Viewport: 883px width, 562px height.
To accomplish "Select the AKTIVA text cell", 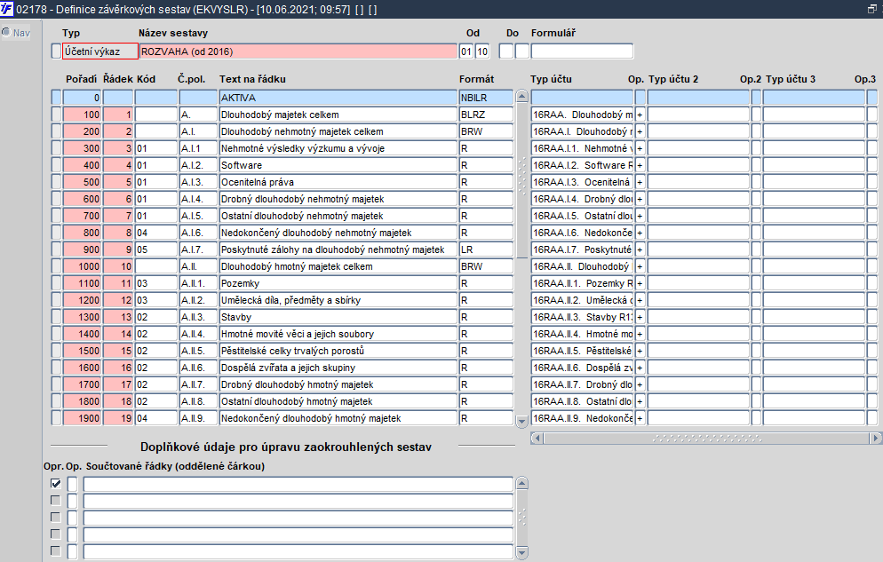I will coord(338,98).
